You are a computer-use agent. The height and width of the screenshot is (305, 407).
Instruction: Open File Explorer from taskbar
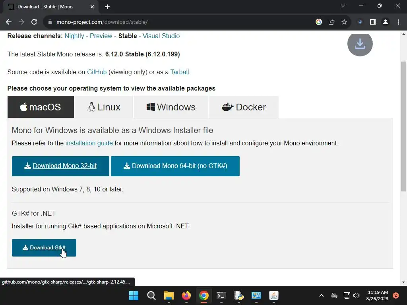169,295
